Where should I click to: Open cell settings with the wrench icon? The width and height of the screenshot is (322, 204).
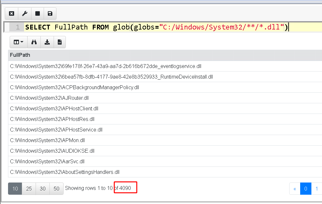click(24, 13)
